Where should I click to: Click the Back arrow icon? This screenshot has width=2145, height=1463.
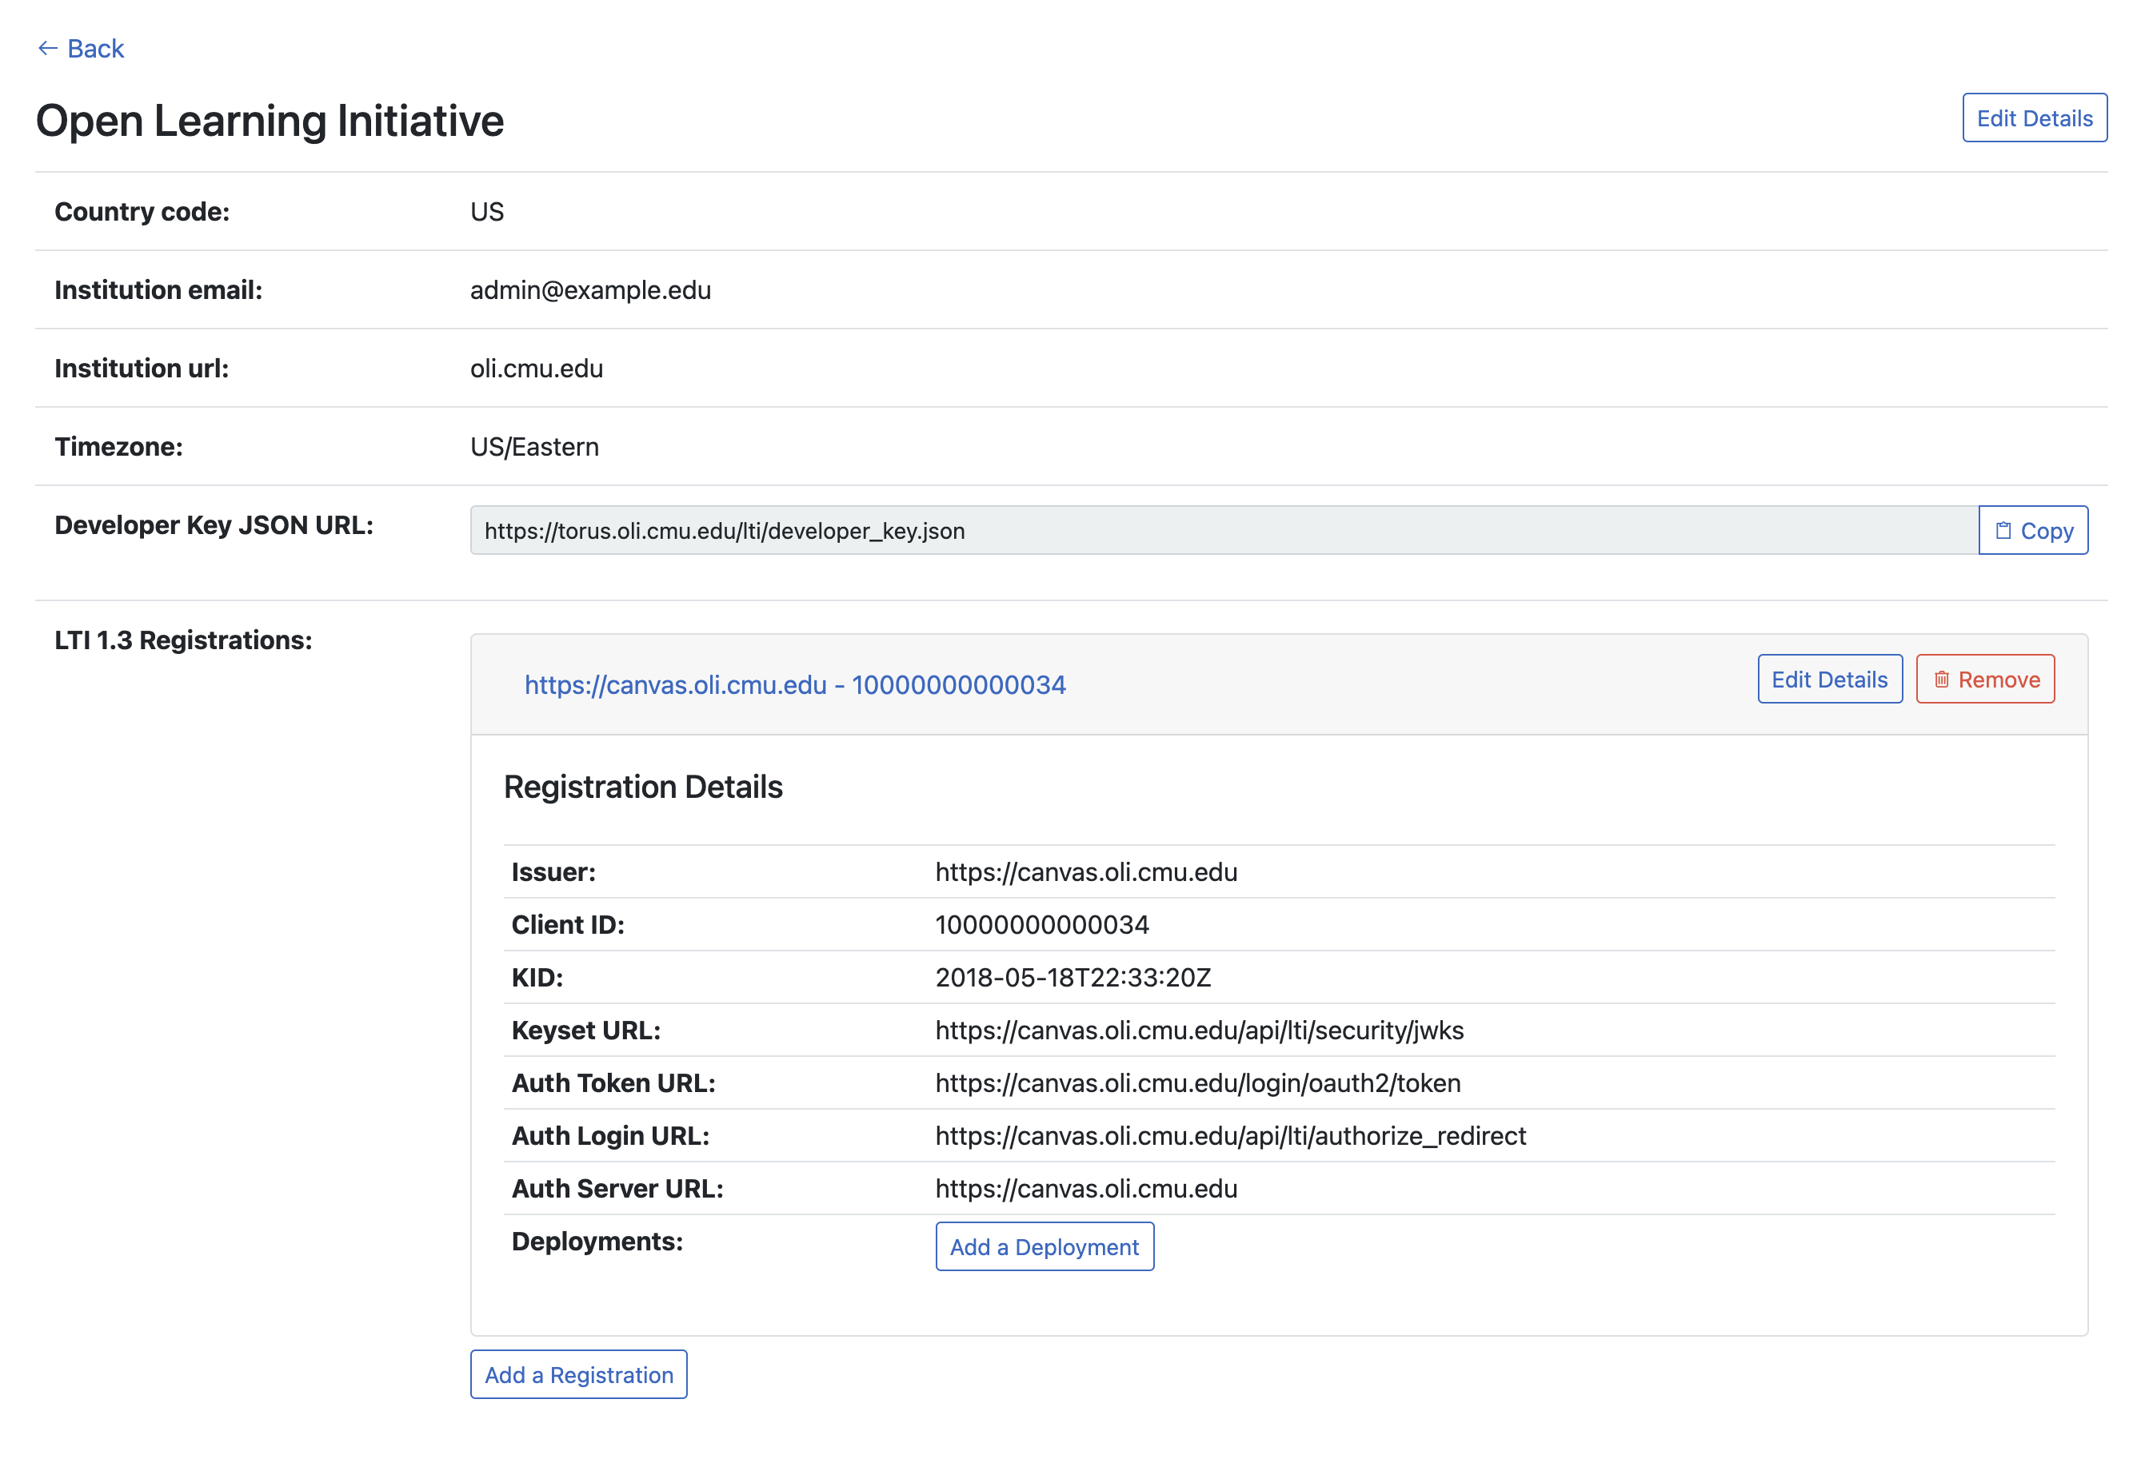tap(48, 48)
